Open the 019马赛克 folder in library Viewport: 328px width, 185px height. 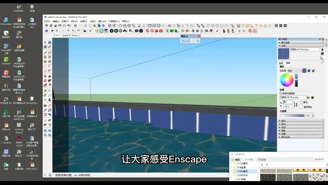242,171
